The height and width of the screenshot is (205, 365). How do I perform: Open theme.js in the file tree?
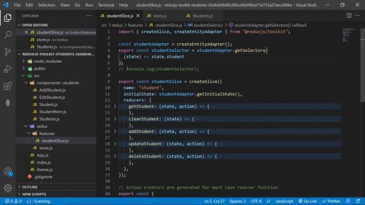coord(44,170)
